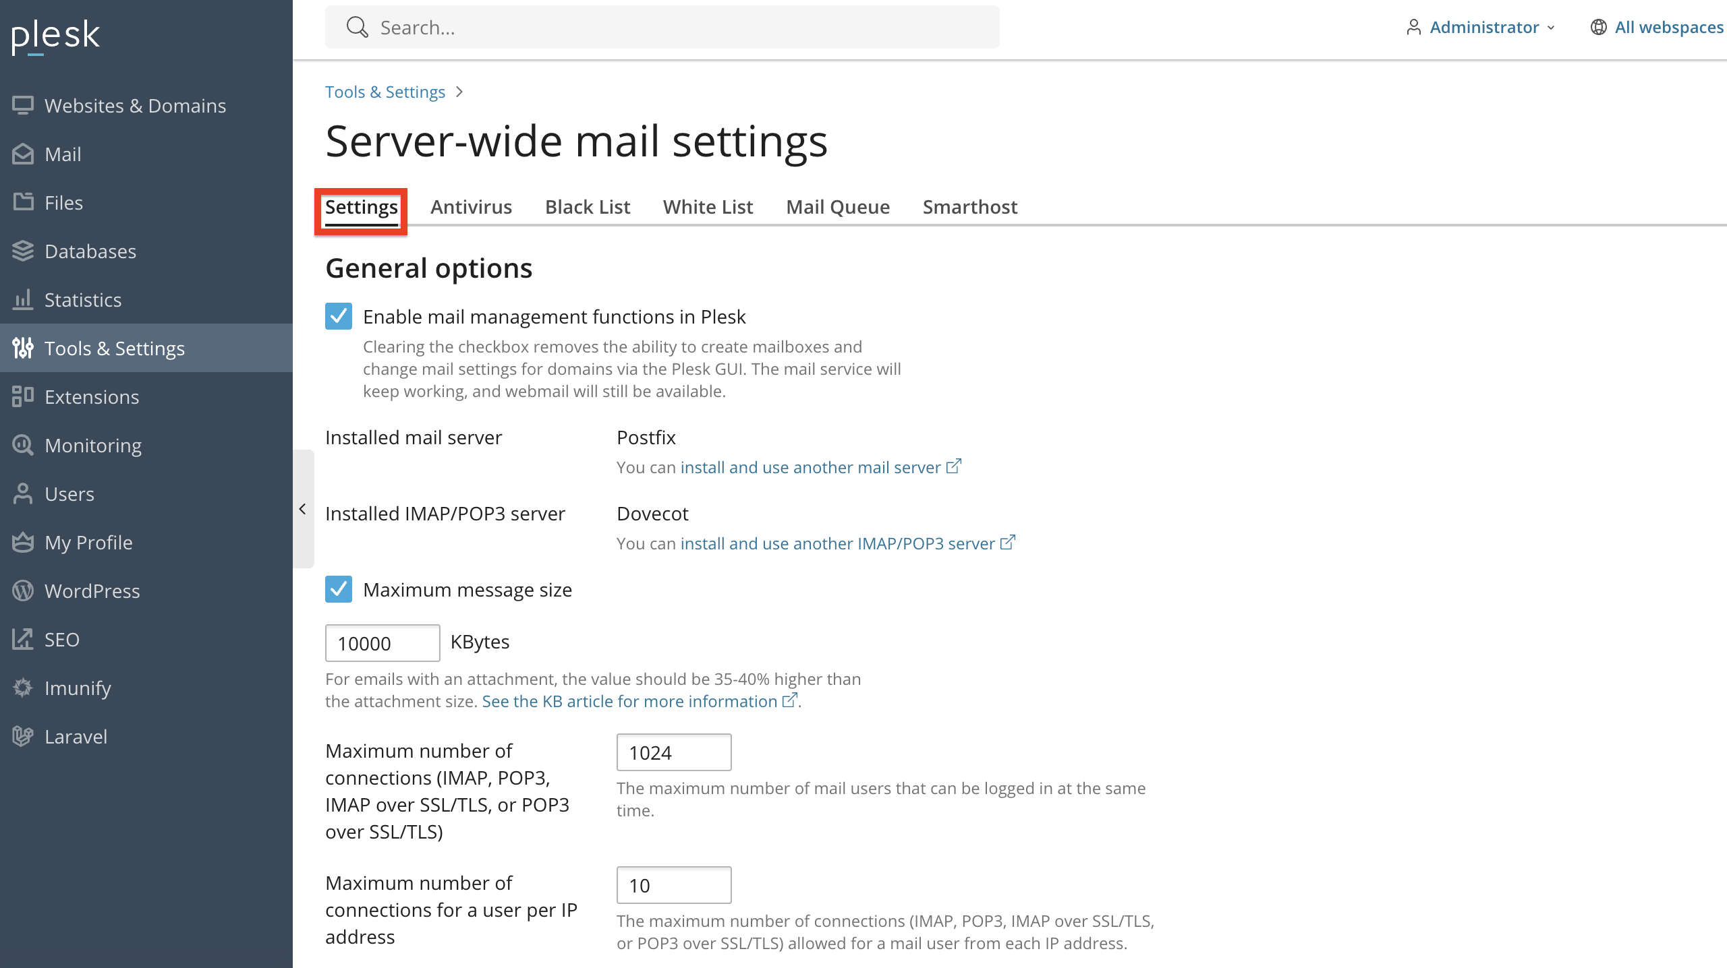Screen dimensions: 1727x968
Task: Follow install another IMAP/POP3 server link
Action: [848, 543]
